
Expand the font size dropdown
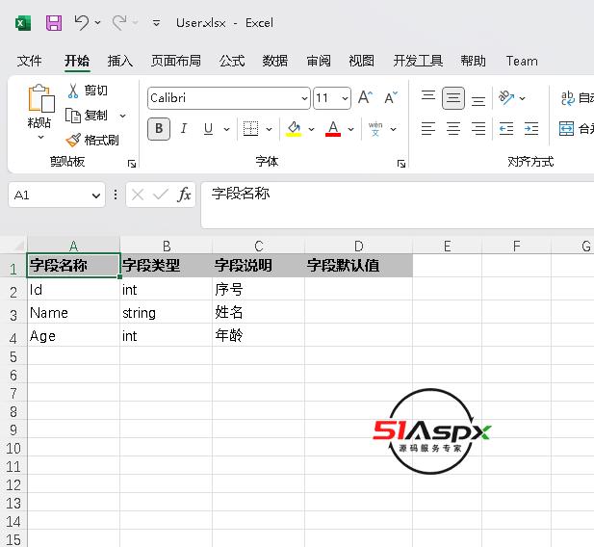tap(345, 98)
